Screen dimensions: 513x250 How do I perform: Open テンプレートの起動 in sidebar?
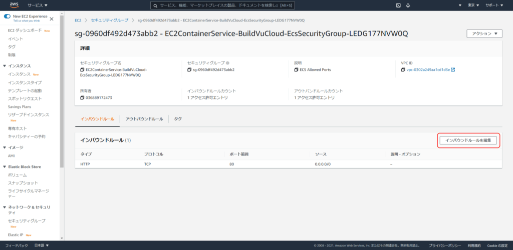(25, 90)
